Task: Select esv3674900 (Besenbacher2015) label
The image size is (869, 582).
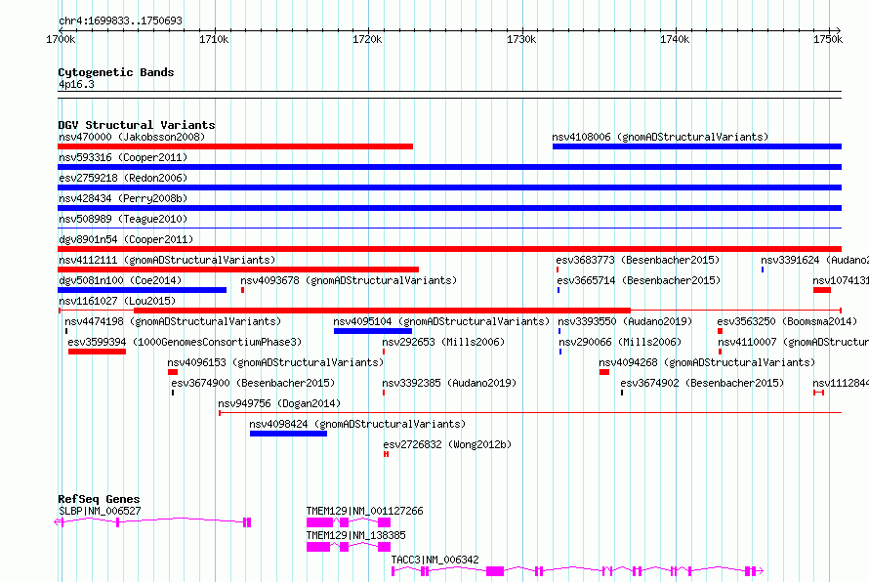Action: [x=253, y=383]
